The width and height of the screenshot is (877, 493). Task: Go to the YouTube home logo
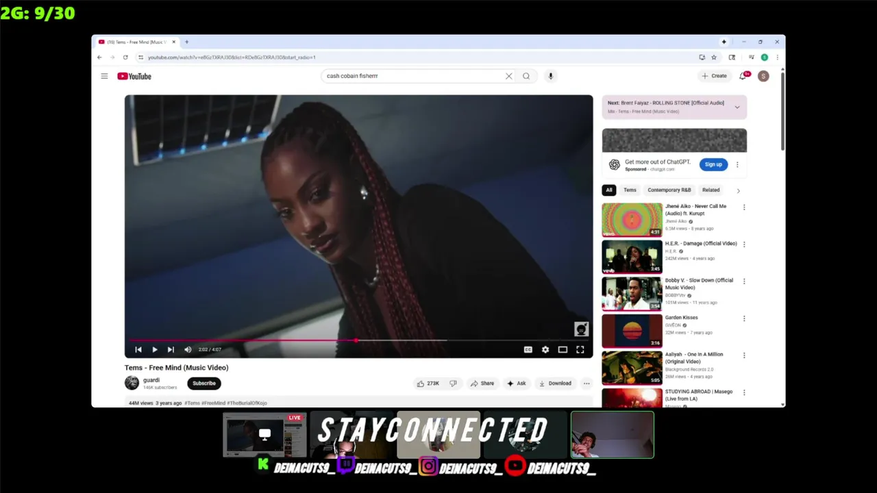134,76
